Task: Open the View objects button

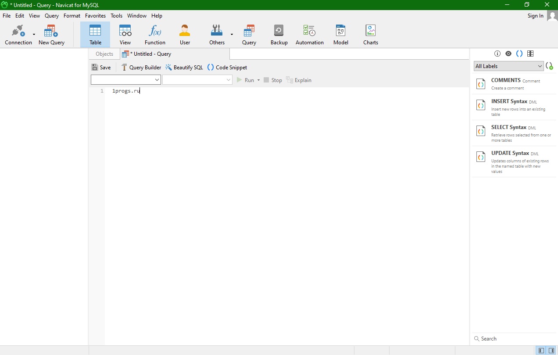Action: 125,35
